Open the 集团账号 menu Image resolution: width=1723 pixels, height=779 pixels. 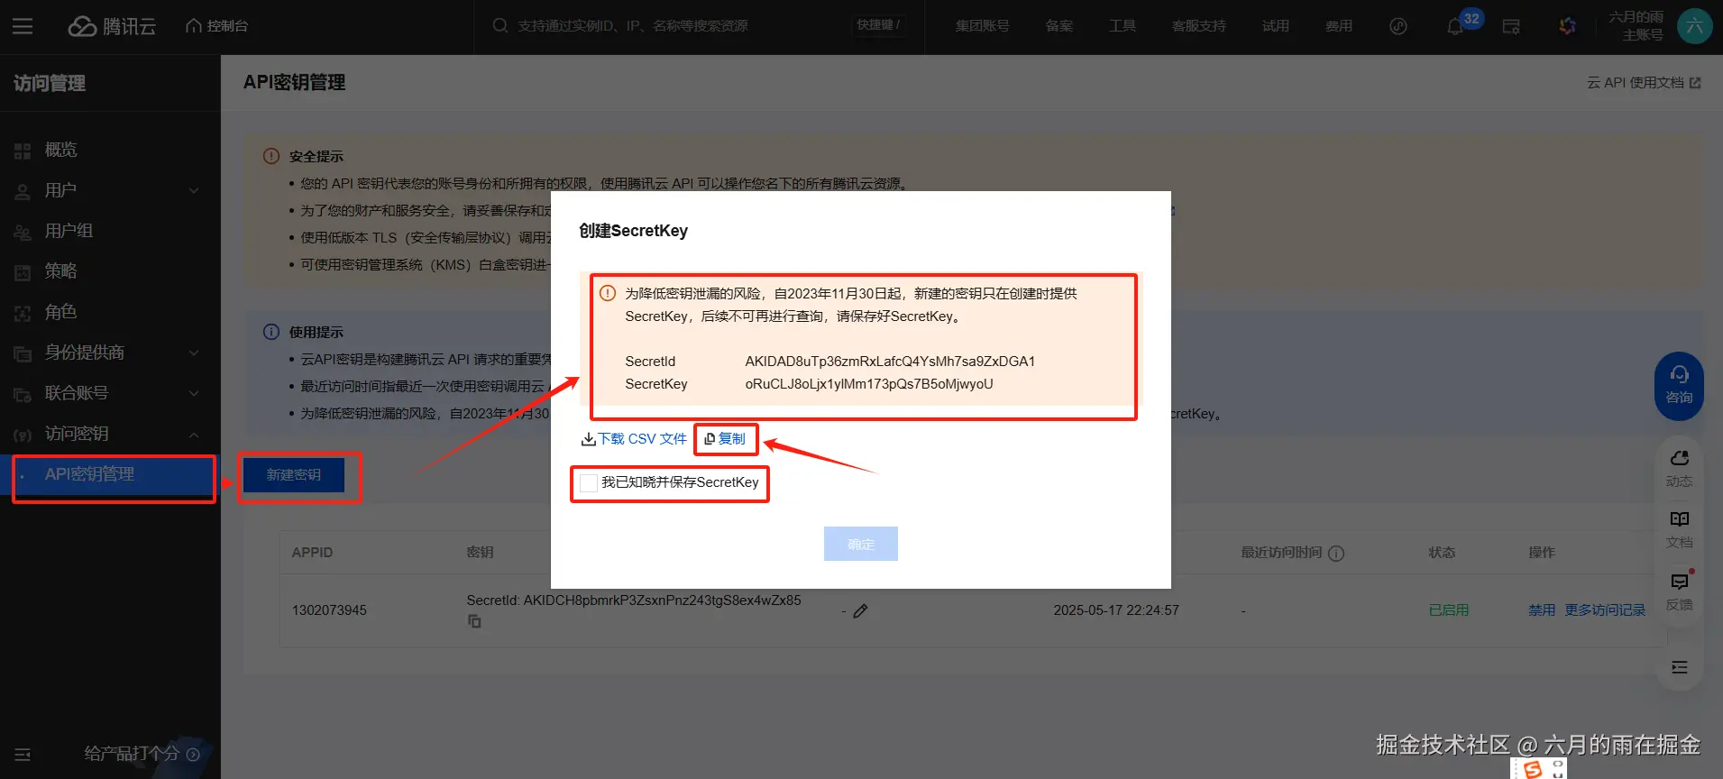click(982, 26)
